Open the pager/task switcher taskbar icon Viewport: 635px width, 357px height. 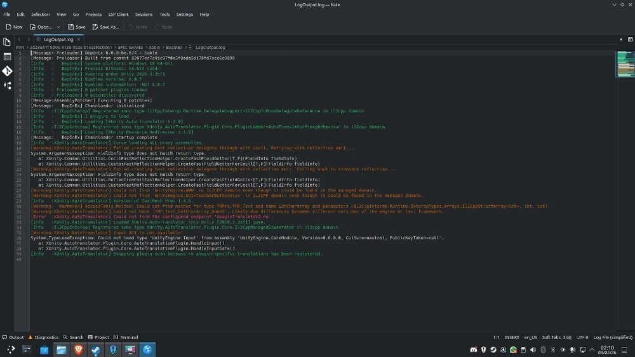click(x=27, y=349)
